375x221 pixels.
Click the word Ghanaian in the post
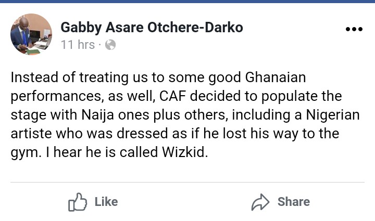[276, 77]
